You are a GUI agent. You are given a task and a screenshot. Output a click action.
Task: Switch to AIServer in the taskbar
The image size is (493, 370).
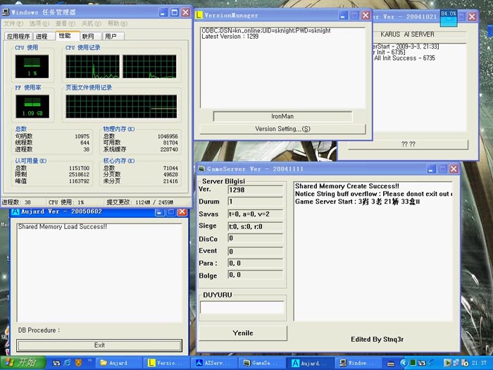pyautogui.click(x=213, y=363)
